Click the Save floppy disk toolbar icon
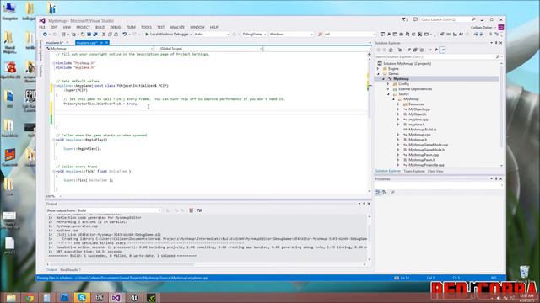The height and width of the screenshot is (303, 540). click(89, 35)
